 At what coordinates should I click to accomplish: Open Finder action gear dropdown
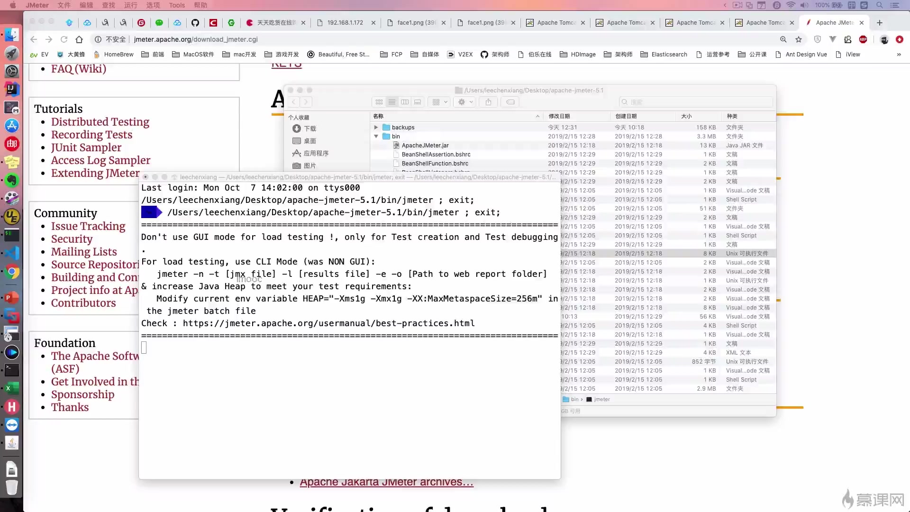point(464,102)
